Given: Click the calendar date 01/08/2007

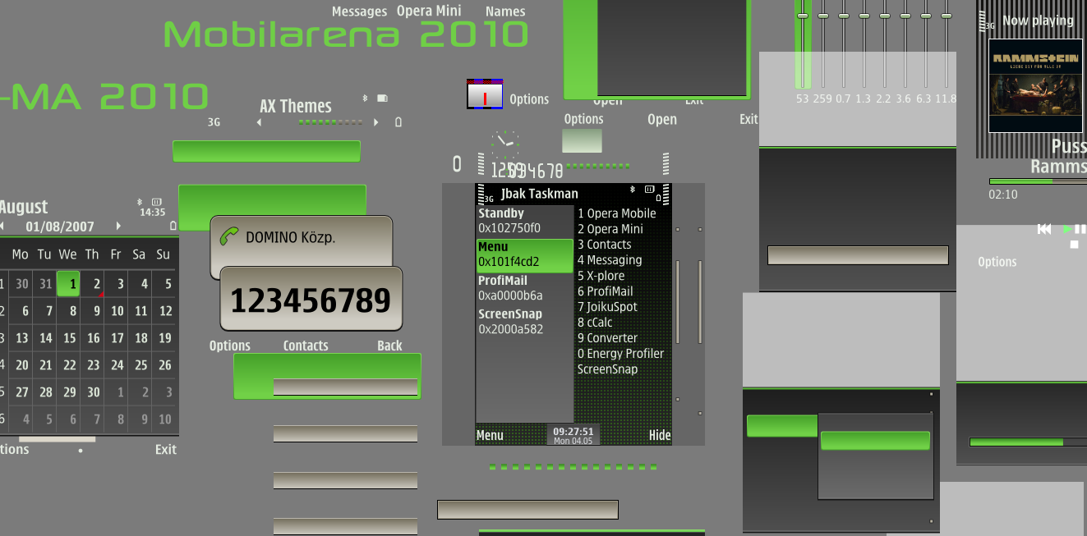Looking at the screenshot, I should [60, 227].
